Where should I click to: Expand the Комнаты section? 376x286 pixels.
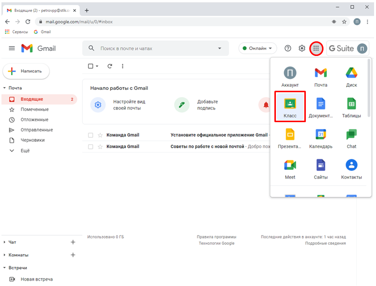[x=4, y=255]
